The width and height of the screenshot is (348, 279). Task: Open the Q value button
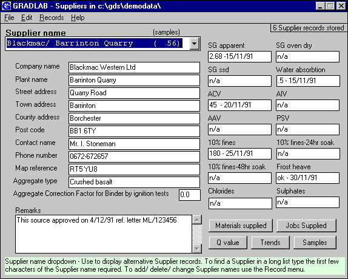(228, 243)
